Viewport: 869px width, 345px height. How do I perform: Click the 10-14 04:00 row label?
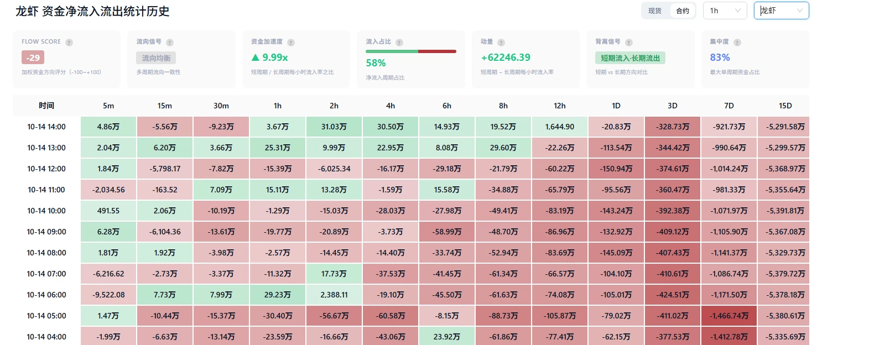click(46, 337)
